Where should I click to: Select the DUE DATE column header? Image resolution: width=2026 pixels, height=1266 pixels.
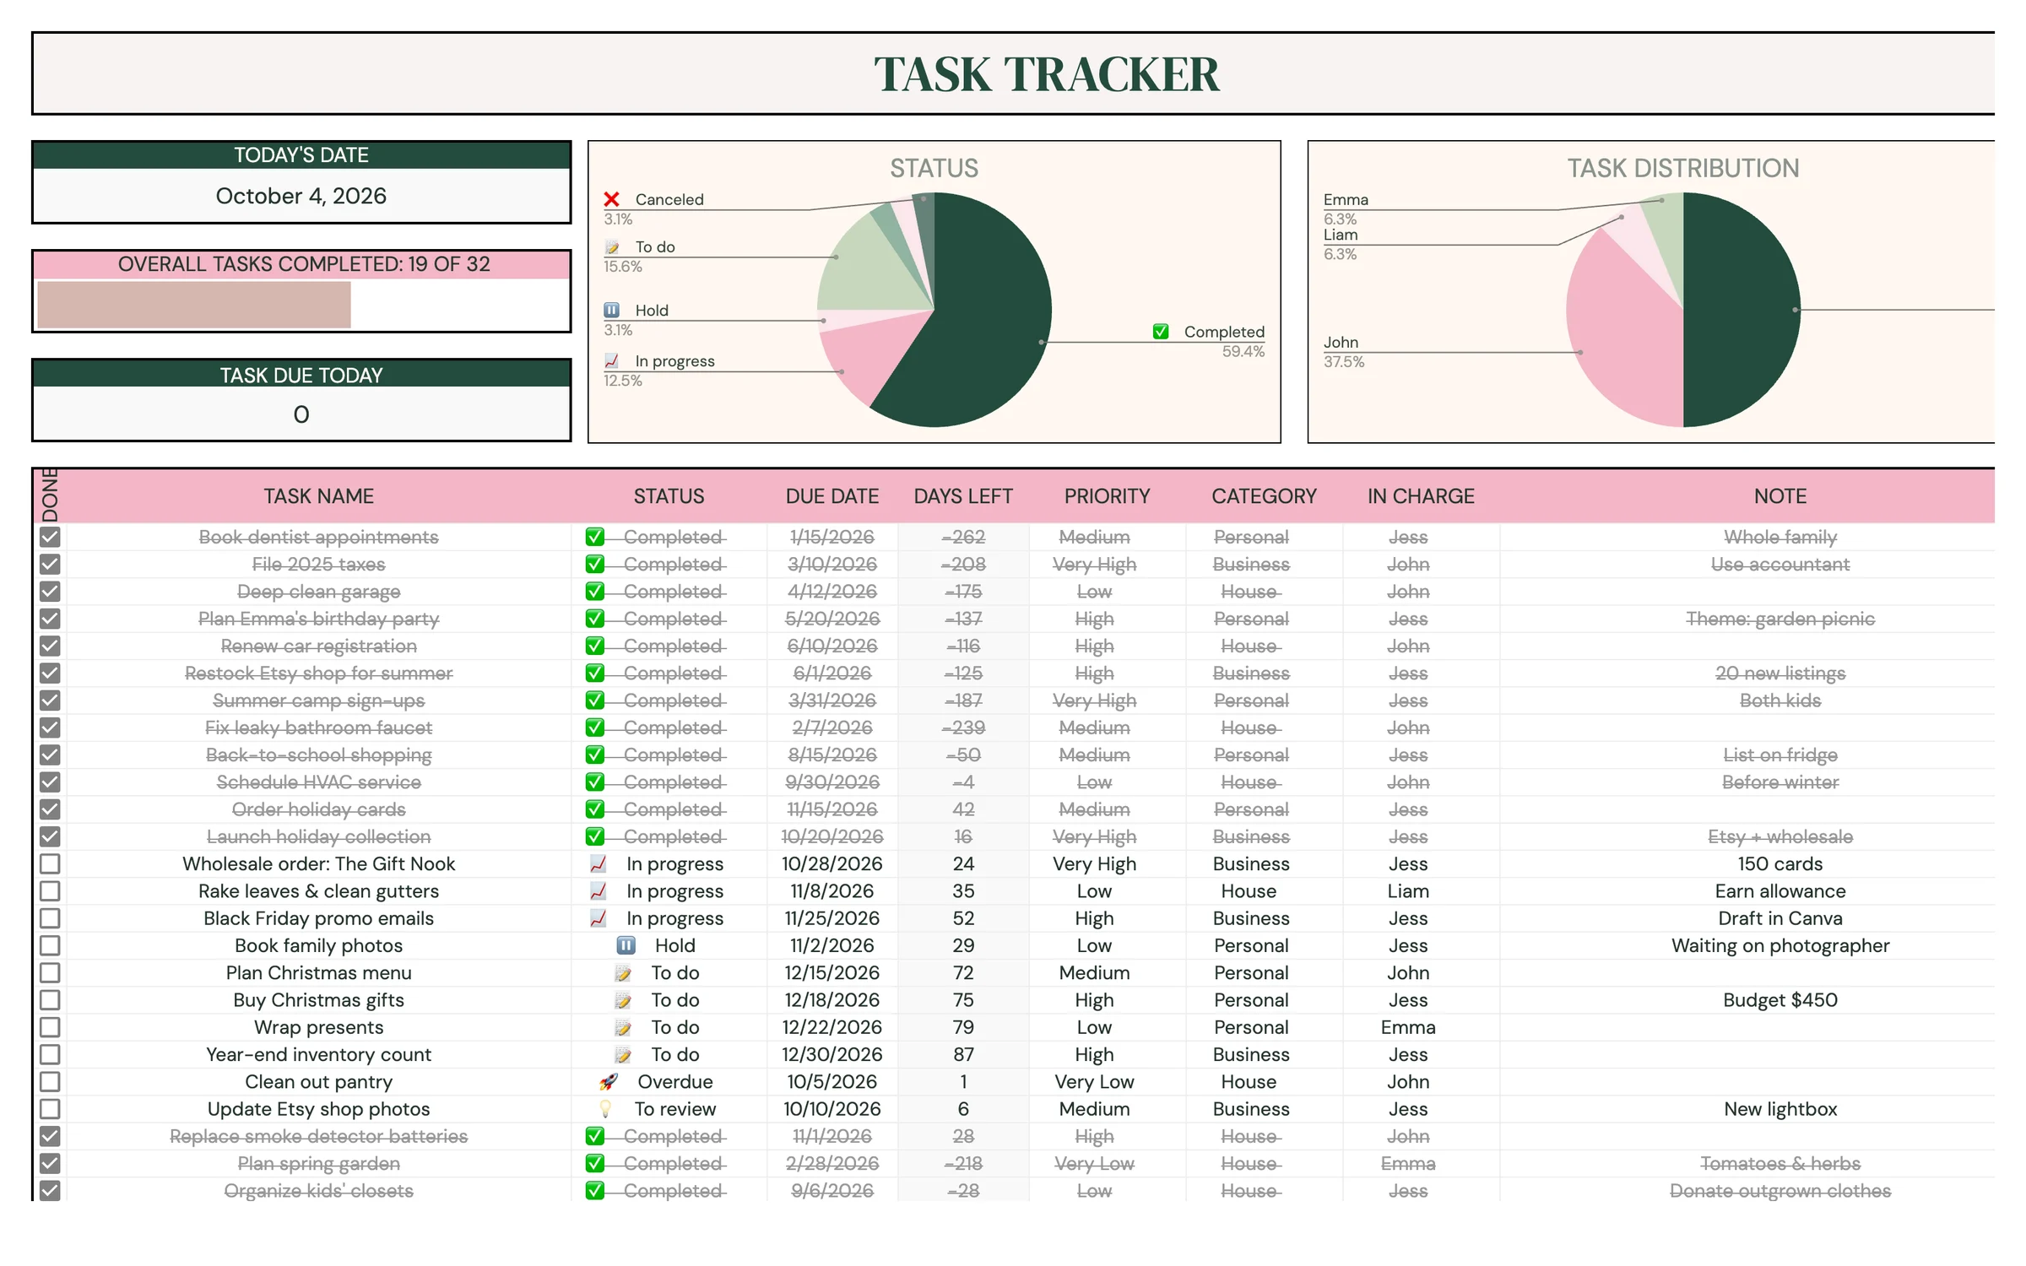click(x=832, y=496)
